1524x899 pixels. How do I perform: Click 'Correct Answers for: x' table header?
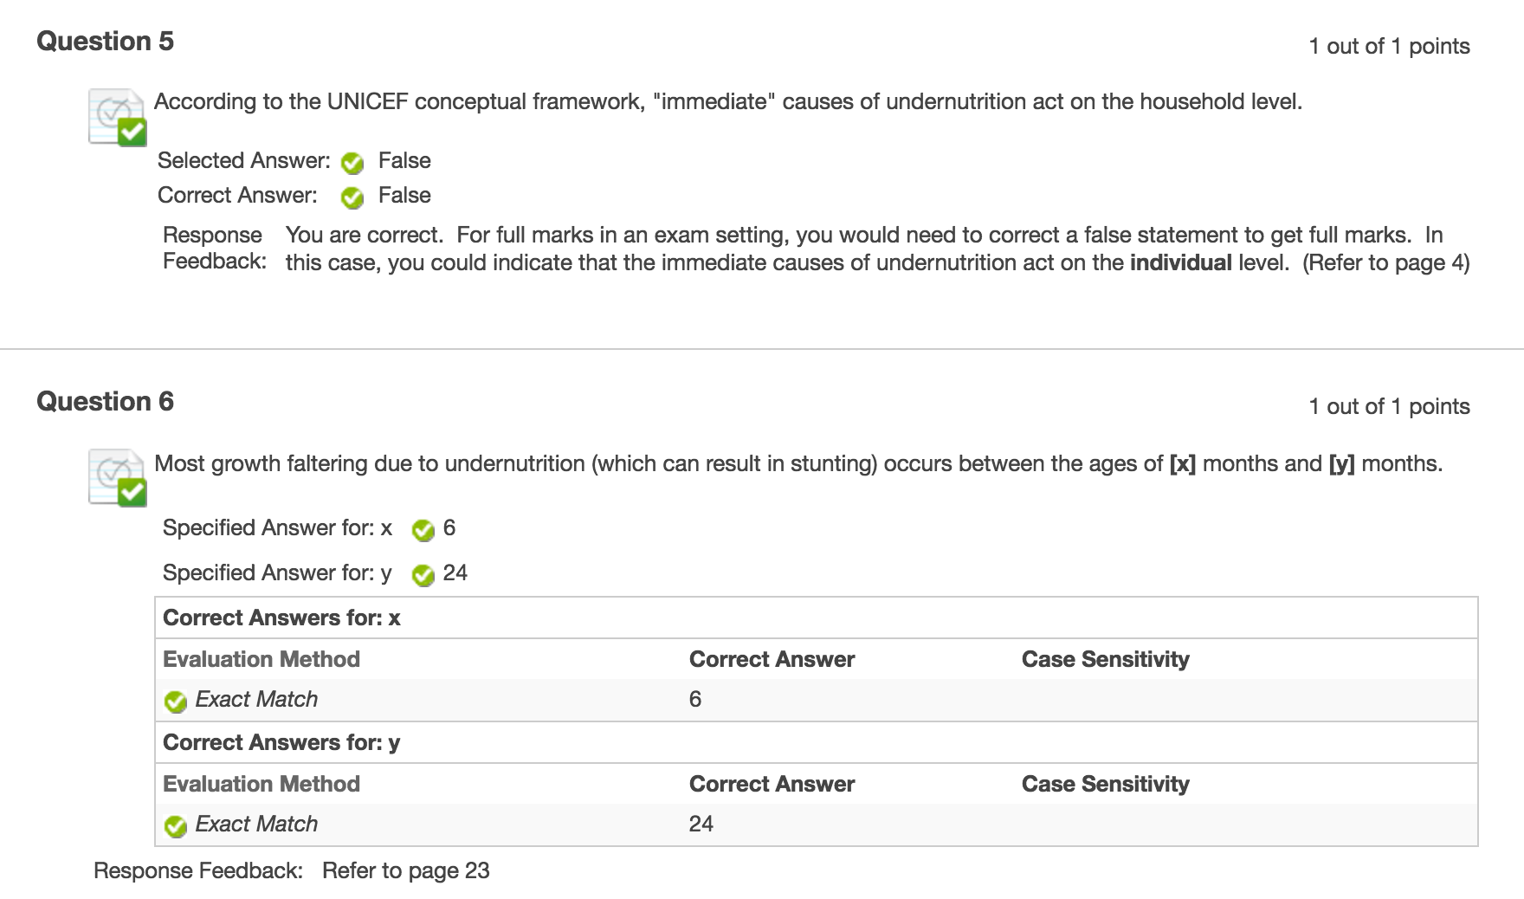[x=281, y=618]
